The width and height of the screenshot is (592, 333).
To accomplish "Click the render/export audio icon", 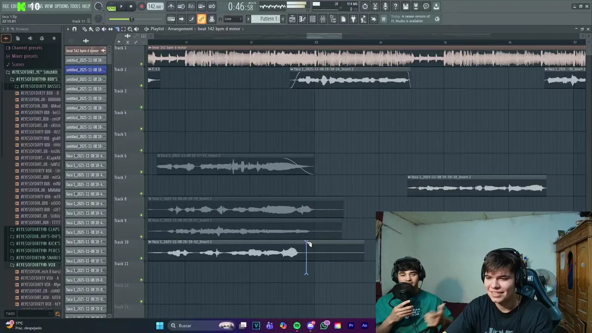I will click(x=416, y=6).
